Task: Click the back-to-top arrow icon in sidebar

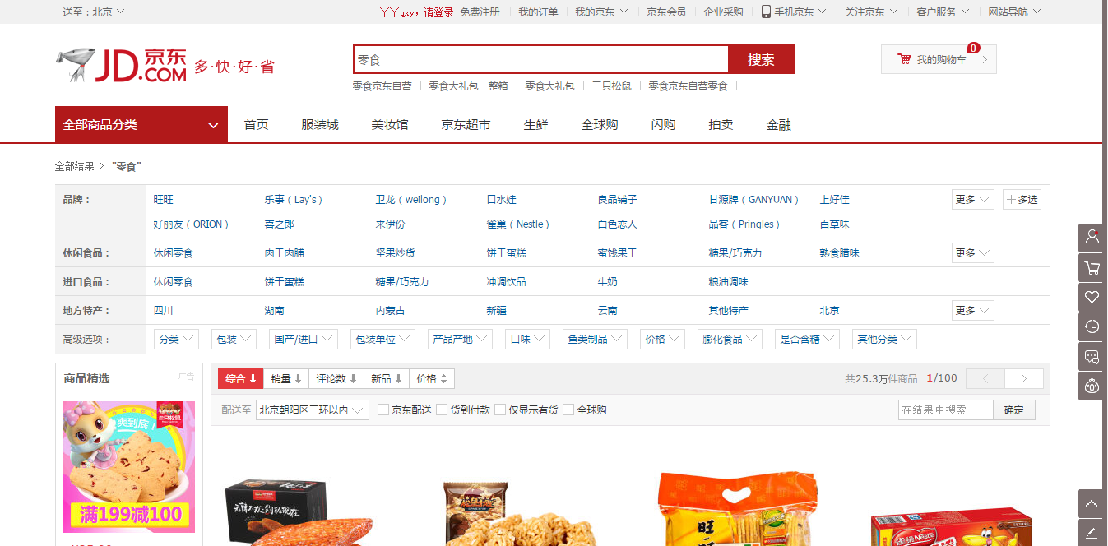Action: (x=1092, y=503)
